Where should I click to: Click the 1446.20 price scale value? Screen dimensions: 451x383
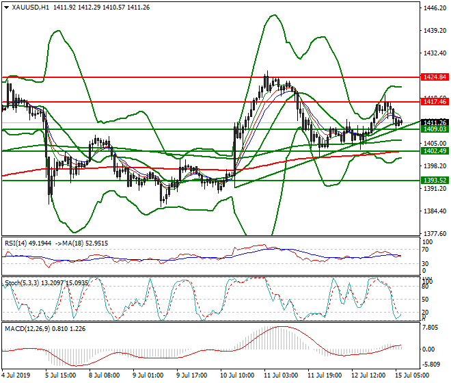click(435, 8)
